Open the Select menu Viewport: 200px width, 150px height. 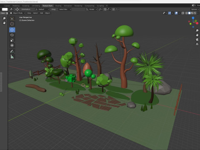tap(35, 13)
